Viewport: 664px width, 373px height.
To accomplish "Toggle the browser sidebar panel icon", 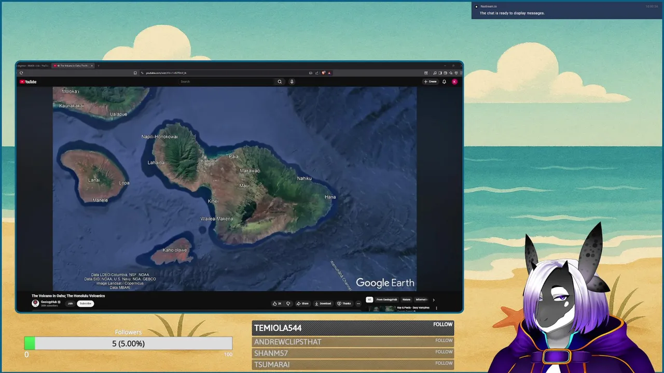I will (x=440, y=73).
